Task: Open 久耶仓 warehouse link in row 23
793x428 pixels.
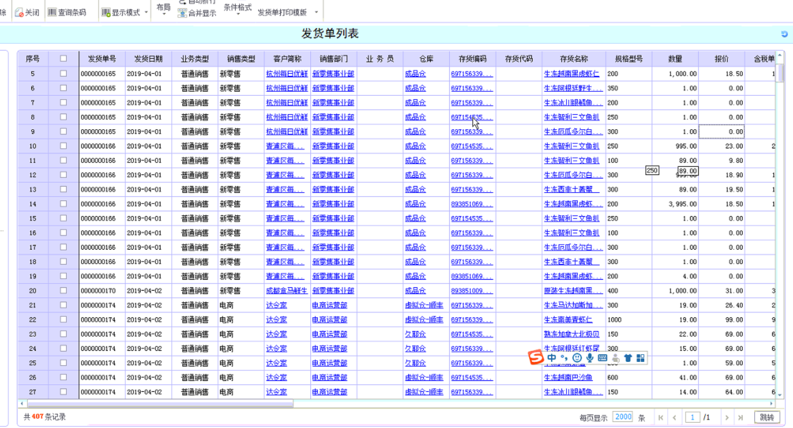Action: click(x=415, y=334)
